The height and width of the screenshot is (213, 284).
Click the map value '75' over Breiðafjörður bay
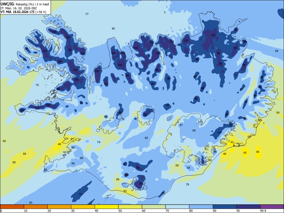tap(37, 85)
